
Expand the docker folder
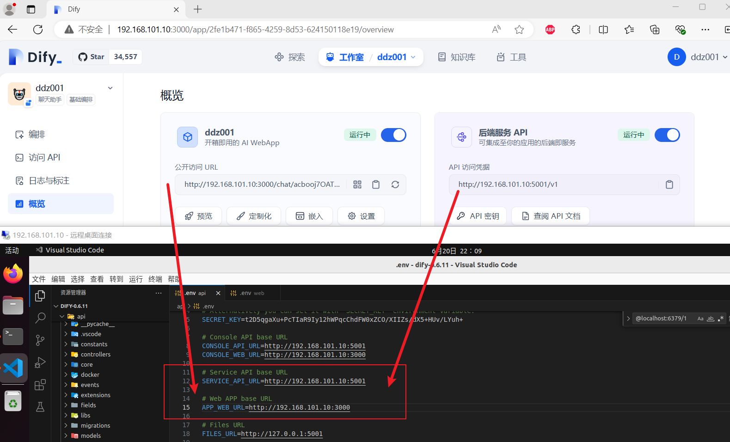(x=66, y=375)
